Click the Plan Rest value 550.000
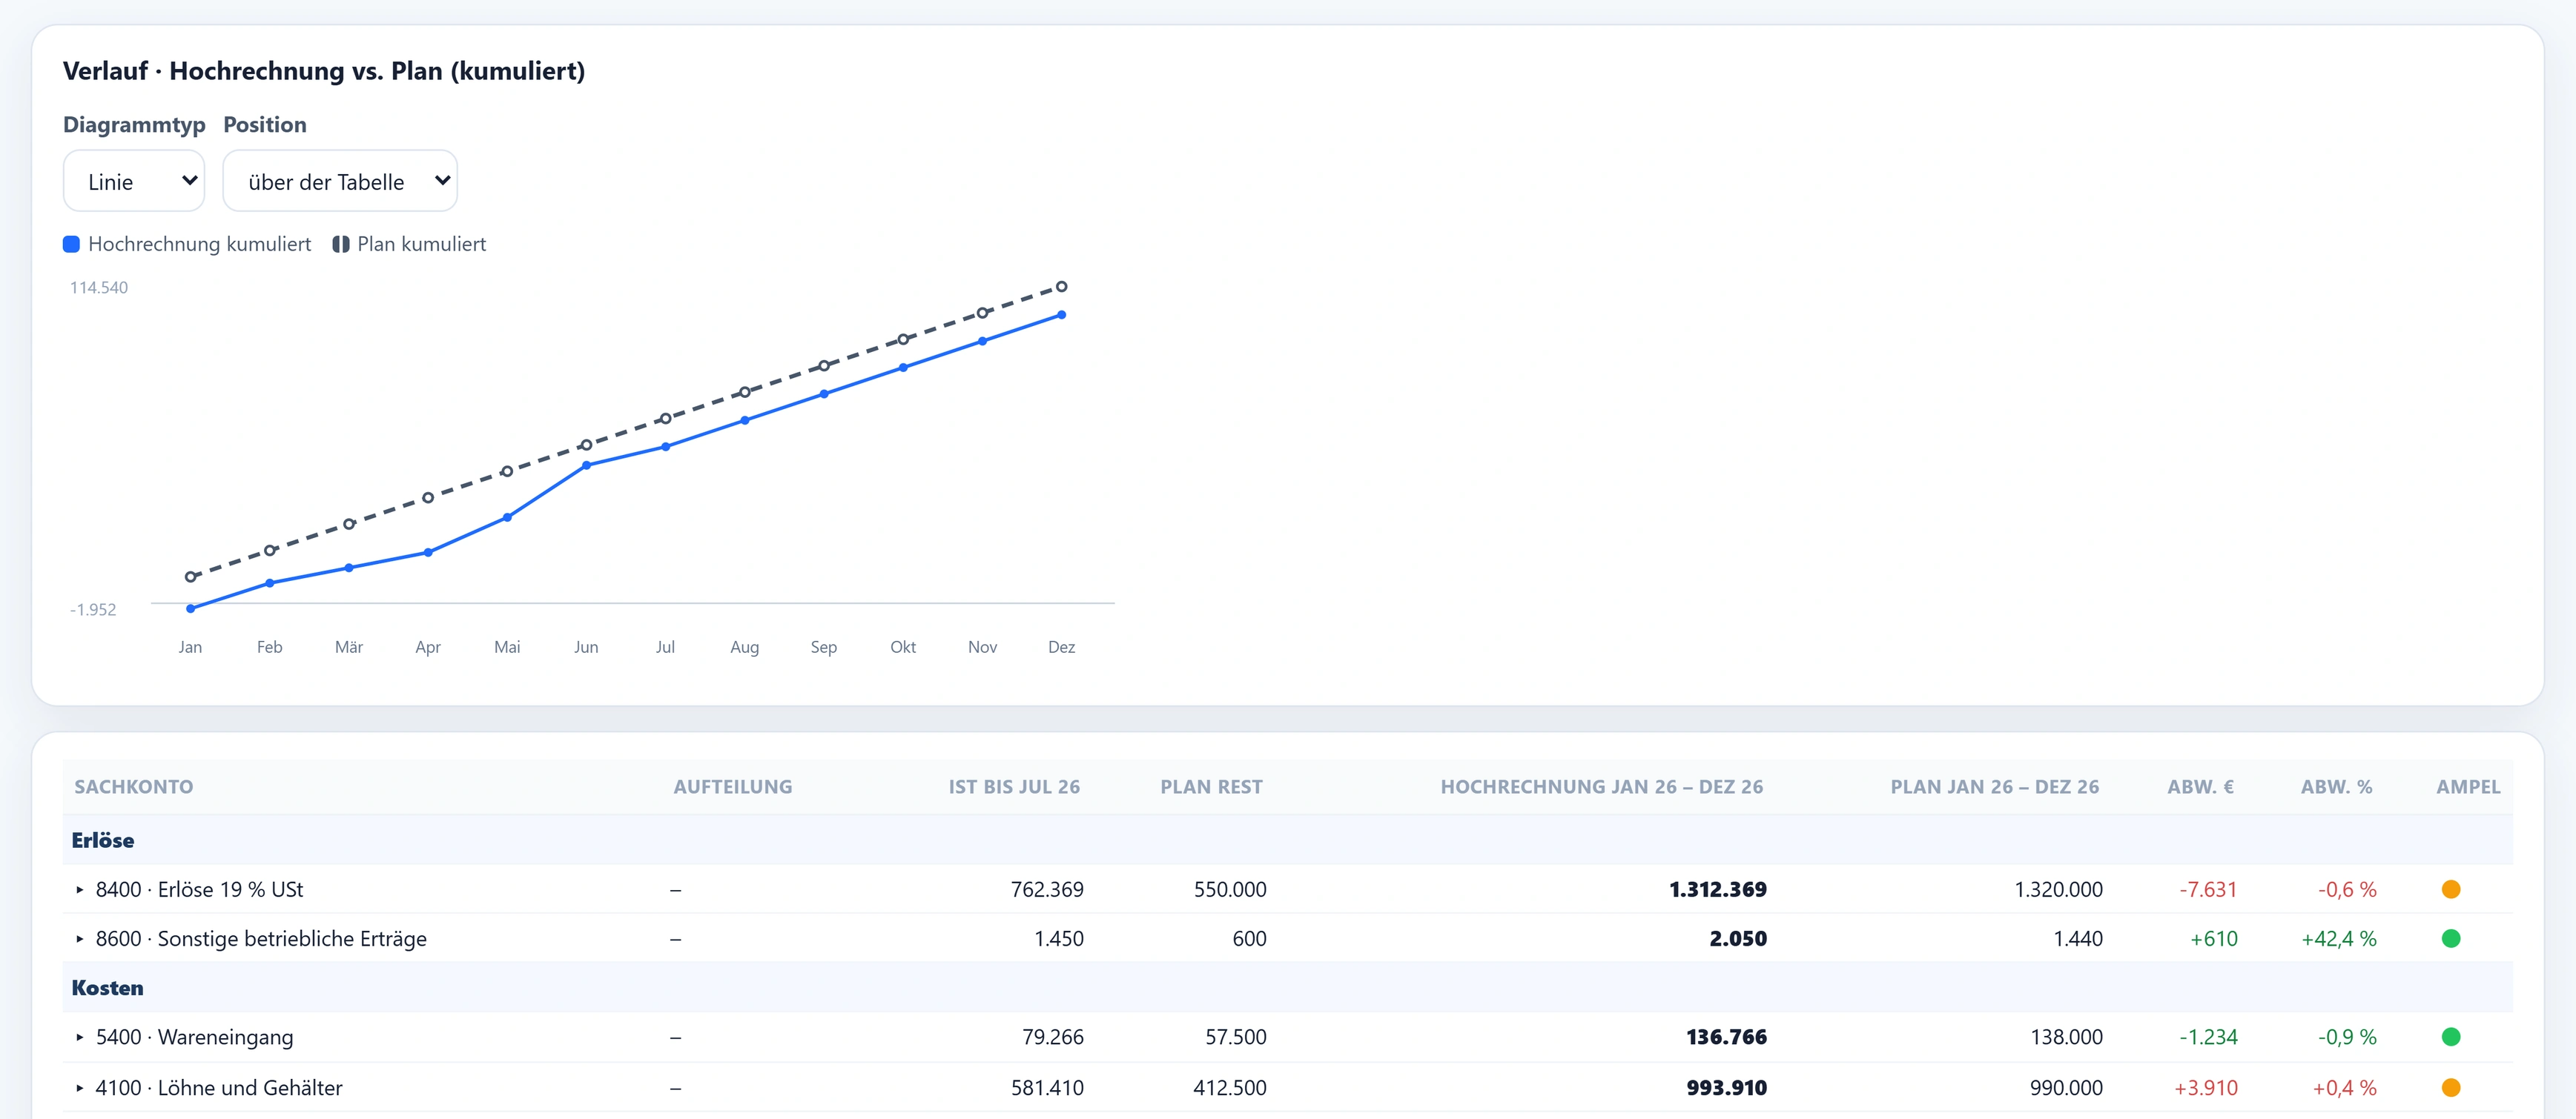The height and width of the screenshot is (1119, 2576). pyautogui.click(x=1230, y=889)
